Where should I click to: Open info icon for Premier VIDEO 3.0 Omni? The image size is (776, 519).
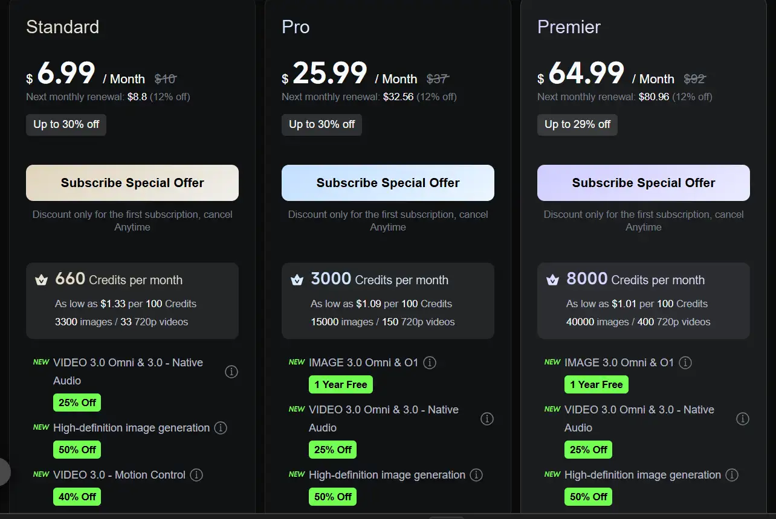pyautogui.click(x=743, y=419)
